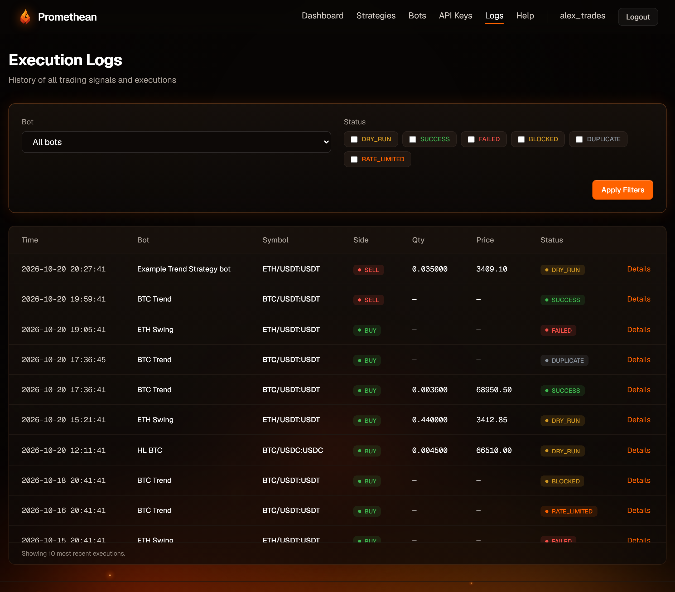This screenshot has height=592, width=675.
Task: Open Details for 17:36:41 BTC Trend
Action: coord(639,390)
